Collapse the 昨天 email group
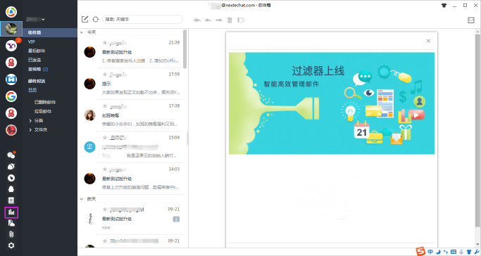The height and width of the screenshot is (256, 481). pos(82,199)
